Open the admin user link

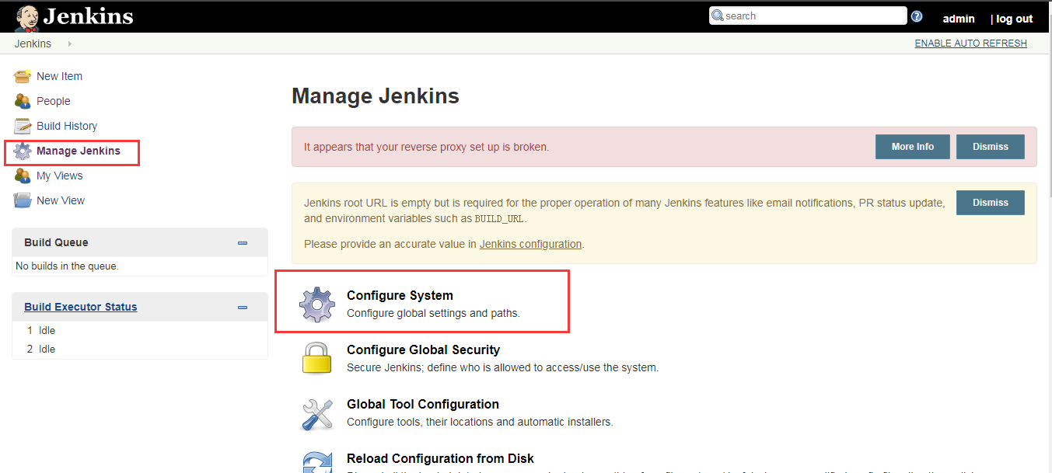959,19
